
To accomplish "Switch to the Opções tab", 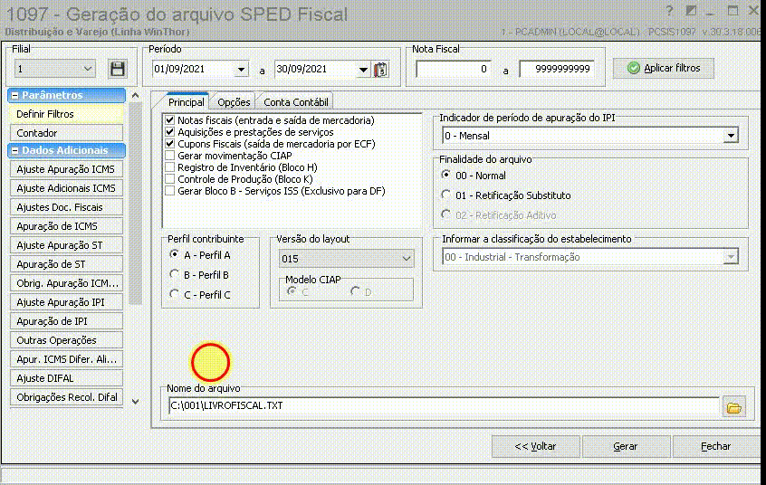I will pyautogui.click(x=234, y=102).
